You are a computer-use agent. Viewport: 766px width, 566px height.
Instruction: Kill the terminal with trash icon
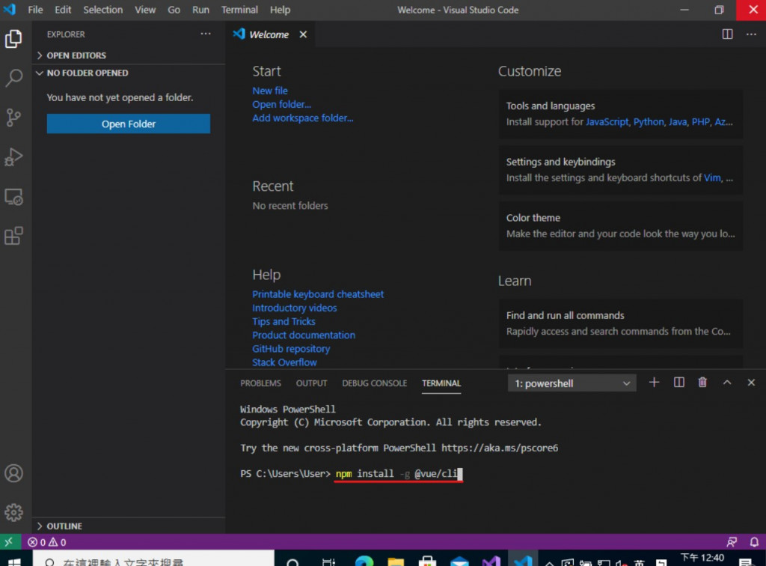(702, 383)
